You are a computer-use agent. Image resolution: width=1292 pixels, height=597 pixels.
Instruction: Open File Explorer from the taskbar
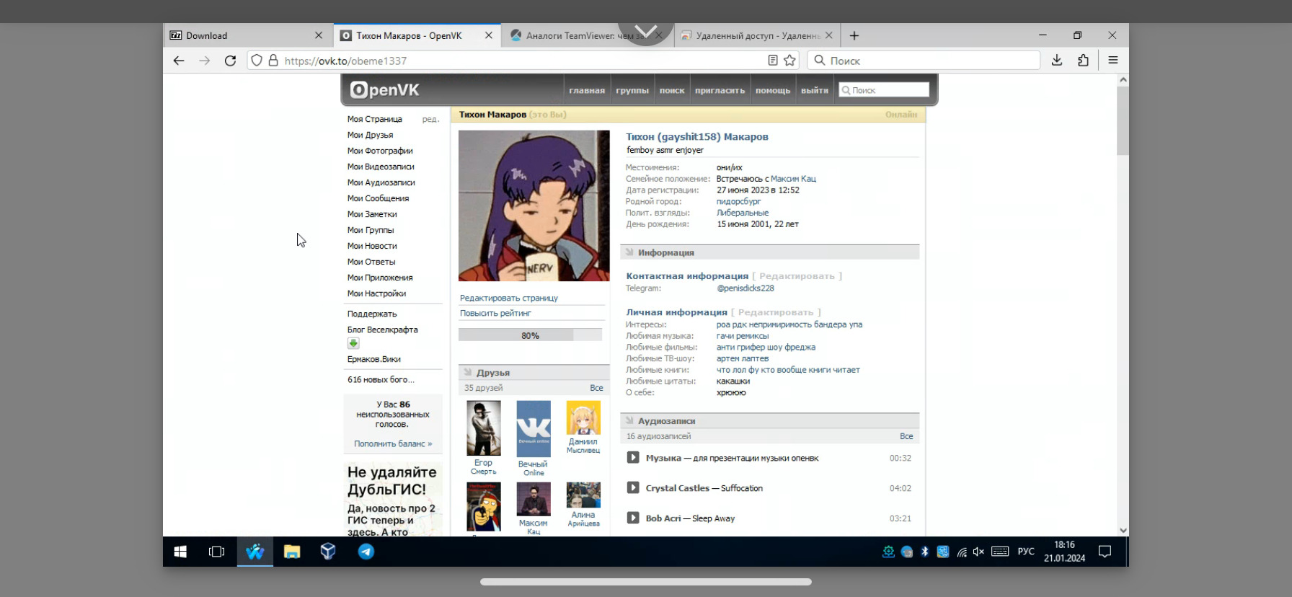292,552
